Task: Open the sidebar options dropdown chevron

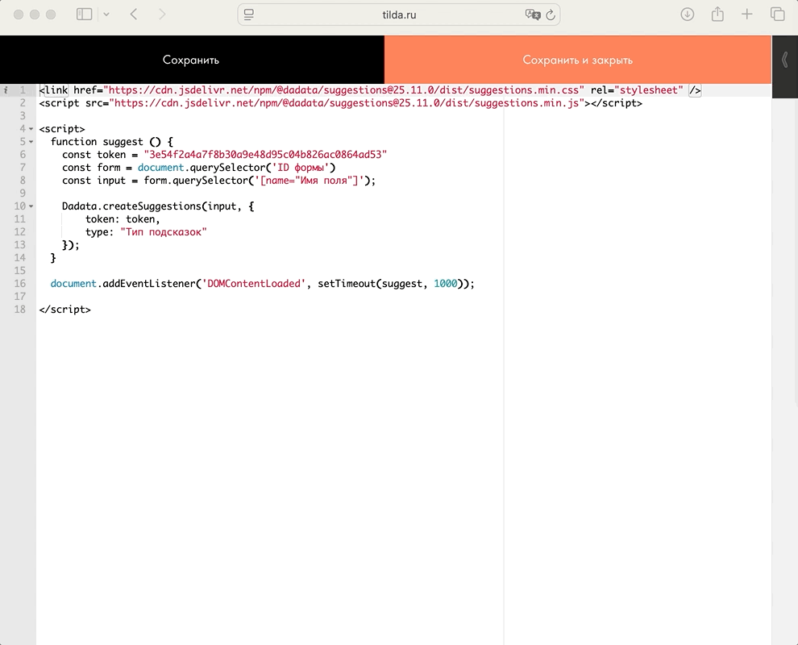Action: 106,15
